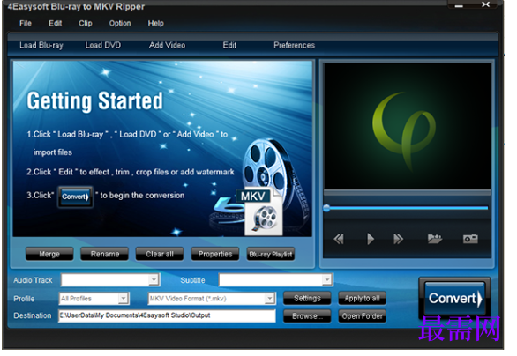Click the large Convert button

[454, 299]
